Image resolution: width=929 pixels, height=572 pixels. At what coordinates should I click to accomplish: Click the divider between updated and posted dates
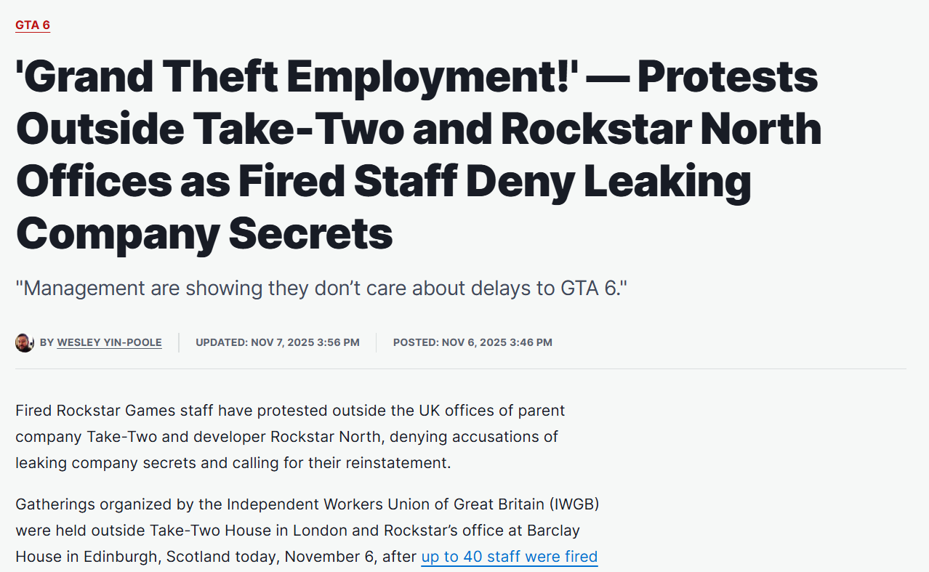click(x=376, y=342)
